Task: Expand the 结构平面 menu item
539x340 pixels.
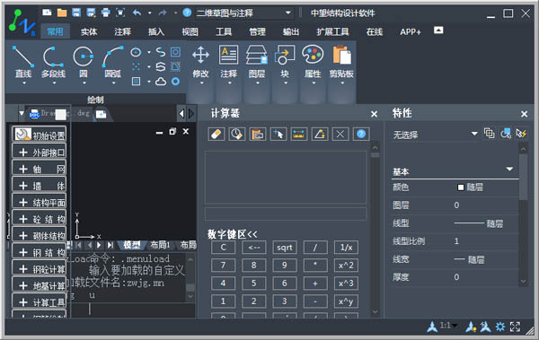Action: (x=39, y=202)
